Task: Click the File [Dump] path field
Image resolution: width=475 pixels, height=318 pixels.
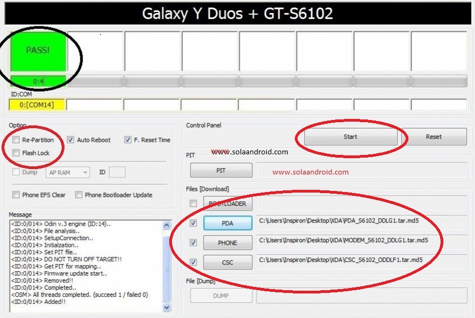Action: pyautogui.click(x=361, y=296)
